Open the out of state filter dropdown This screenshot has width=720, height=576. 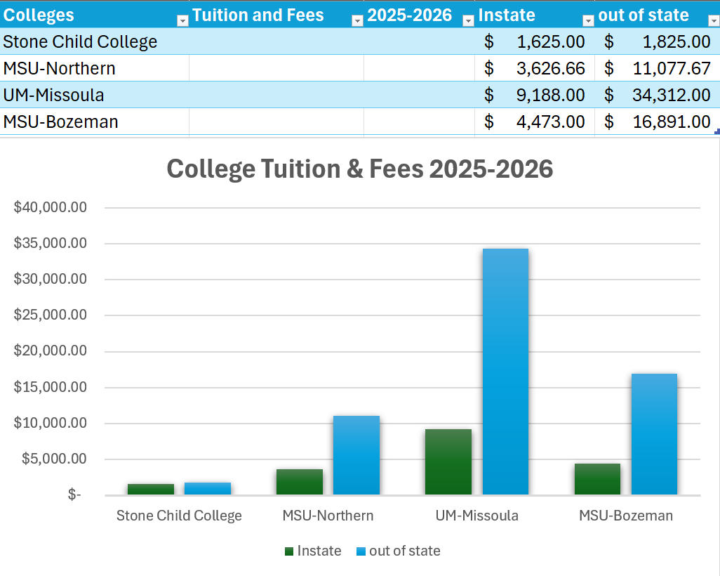tap(714, 20)
